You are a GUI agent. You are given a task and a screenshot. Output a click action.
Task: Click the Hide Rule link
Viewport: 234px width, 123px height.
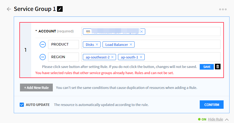pos(215,119)
